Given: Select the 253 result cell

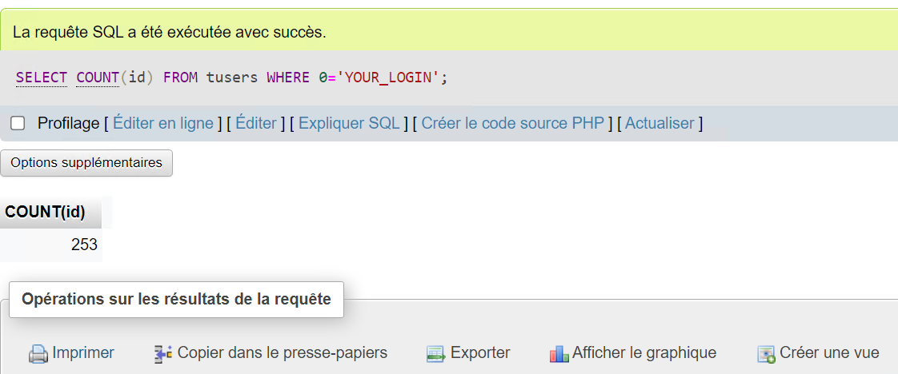Looking at the screenshot, I should coord(51,245).
